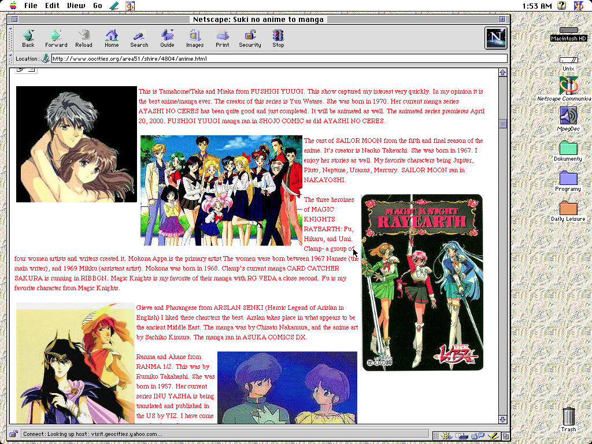Collapse the navigation toolbar handle
Viewport: 592px width, 444px height.
pos(10,38)
